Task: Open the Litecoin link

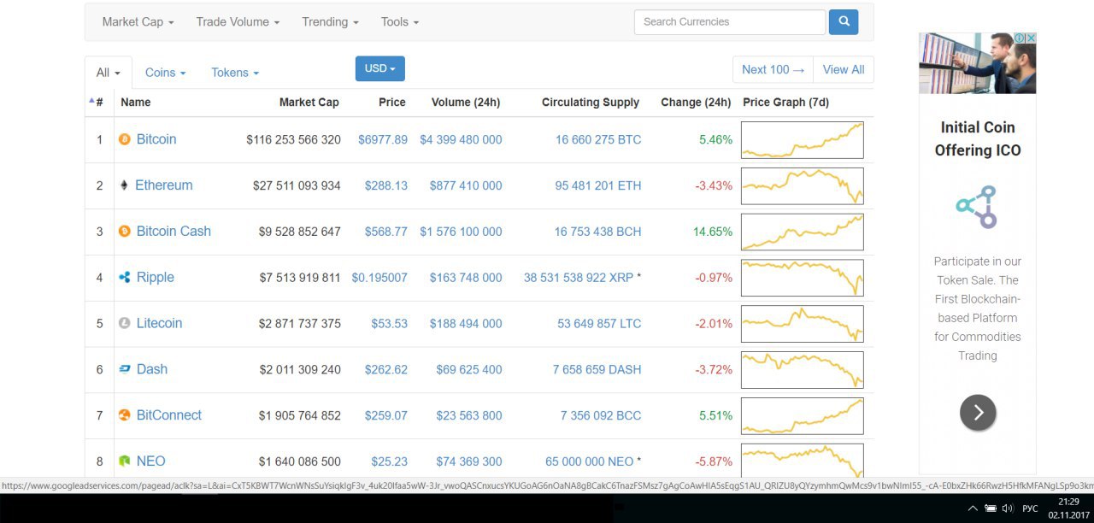Action: click(159, 324)
